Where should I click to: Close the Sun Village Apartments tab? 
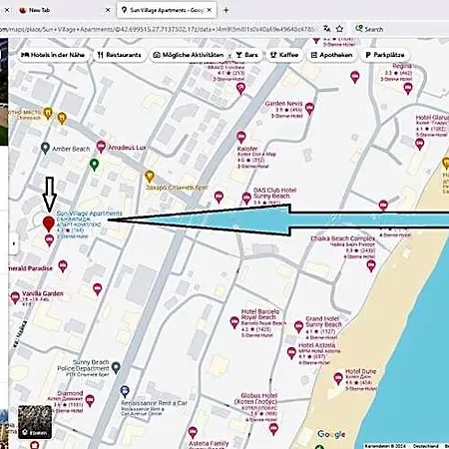(x=210, y=10)
